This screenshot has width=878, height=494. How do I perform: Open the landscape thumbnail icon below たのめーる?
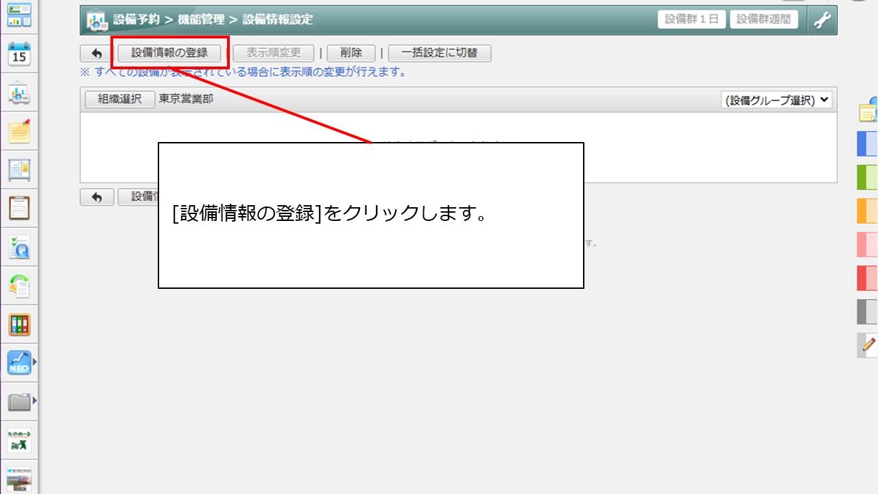click(x=19, y=479)
